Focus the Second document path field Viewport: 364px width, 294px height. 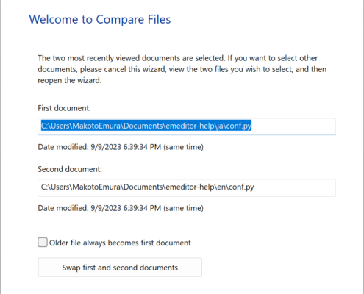[187, 187]
